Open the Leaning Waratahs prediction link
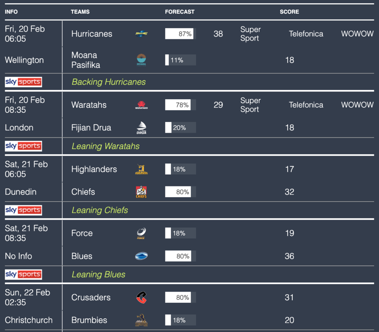Viewport: 379px width, 332px height. [x=105, y=146]
